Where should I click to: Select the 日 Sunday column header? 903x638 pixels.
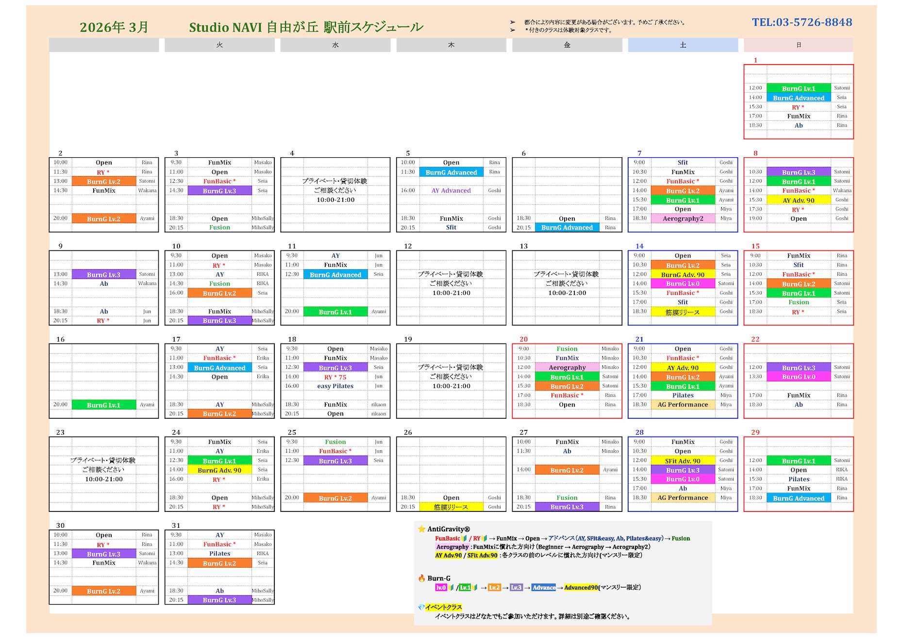click(798, 45)
